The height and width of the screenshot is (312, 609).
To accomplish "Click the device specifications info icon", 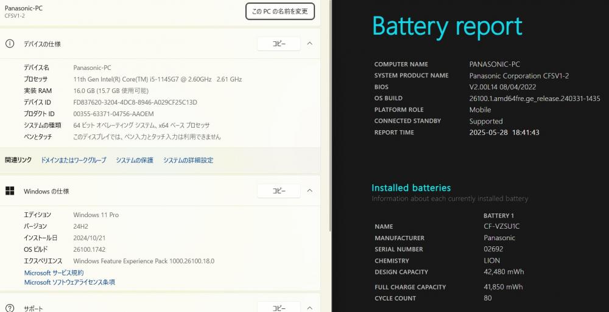I will coord(10,43).
